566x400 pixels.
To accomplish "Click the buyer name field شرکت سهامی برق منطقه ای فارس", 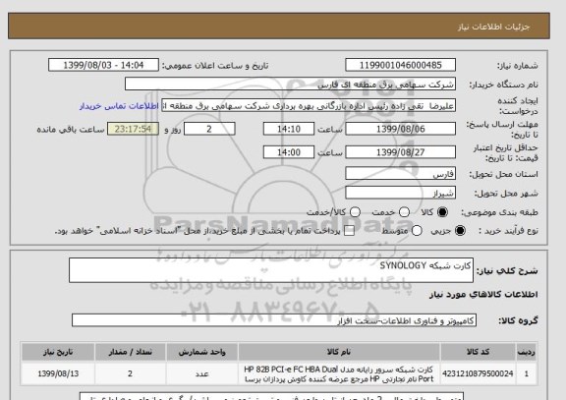I will (290, 85).
